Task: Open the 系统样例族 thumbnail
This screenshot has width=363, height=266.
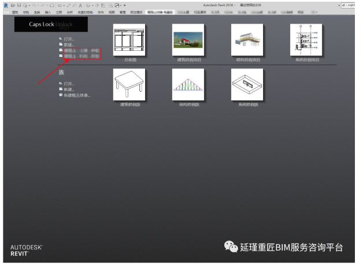Action: click(247, 84)
